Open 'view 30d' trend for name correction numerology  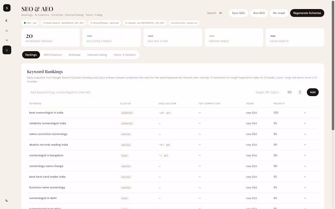pyautogui.click(x=251, y=134)
